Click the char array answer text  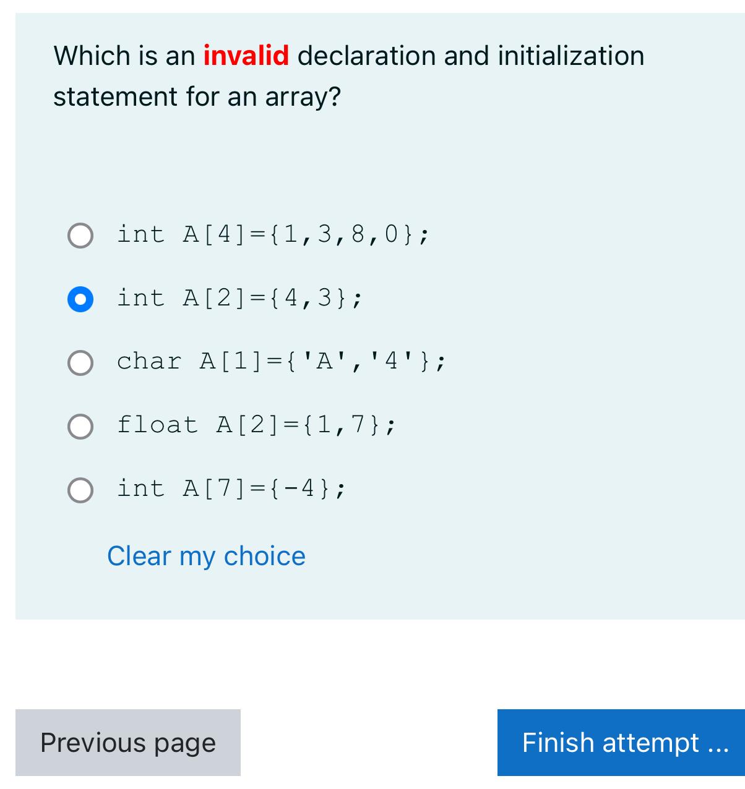[282, 362]
